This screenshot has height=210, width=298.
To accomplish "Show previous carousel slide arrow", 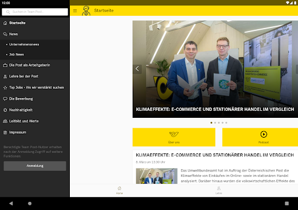I will pyautogui.click(x=137, y=69).
